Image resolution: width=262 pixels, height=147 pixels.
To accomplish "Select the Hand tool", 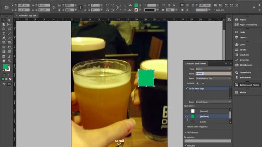I will tap(4, 61).
